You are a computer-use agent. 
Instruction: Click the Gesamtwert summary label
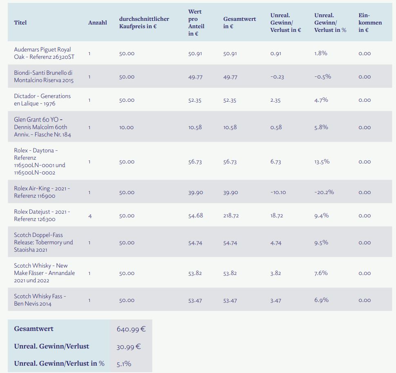click(x=34, y=329)
